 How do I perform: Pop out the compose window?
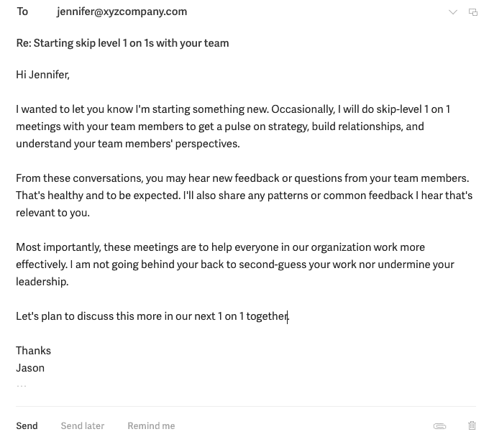[x=472, y=12]
